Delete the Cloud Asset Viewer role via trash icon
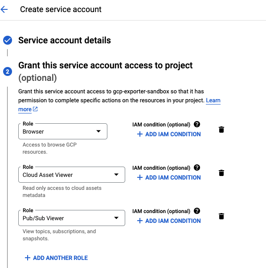266x268 pixels. click(221, 173)
